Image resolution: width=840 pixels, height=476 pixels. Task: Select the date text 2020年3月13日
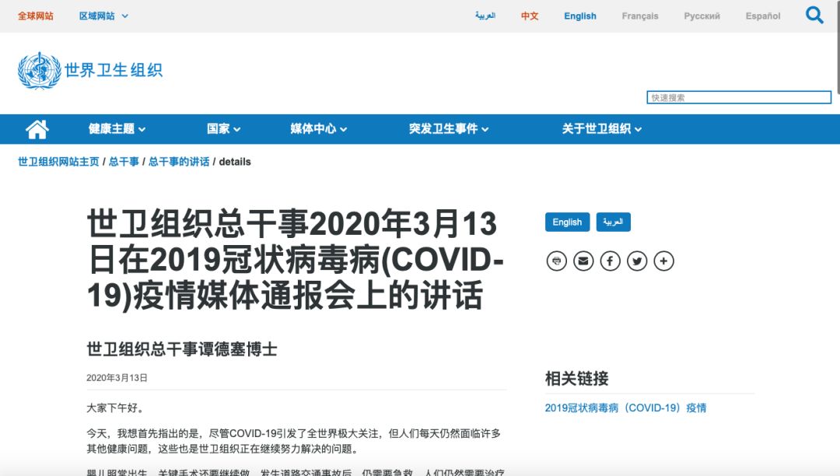point(117,378)
